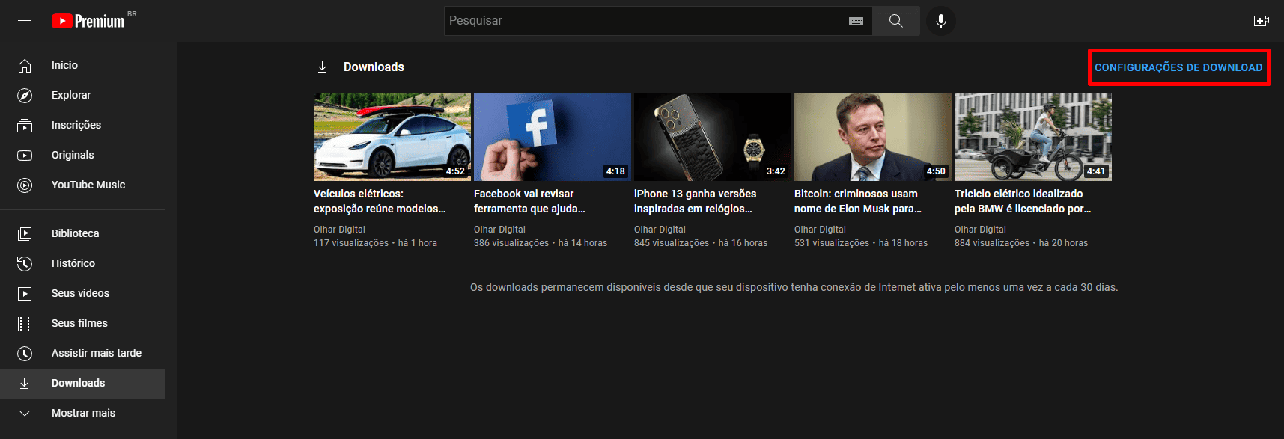The height and width of the screenshot is (439, 1284).
Task: Open Olhar Digital channel under Bitcoin video
Action: pyautogui.click(x=820, y=230)
